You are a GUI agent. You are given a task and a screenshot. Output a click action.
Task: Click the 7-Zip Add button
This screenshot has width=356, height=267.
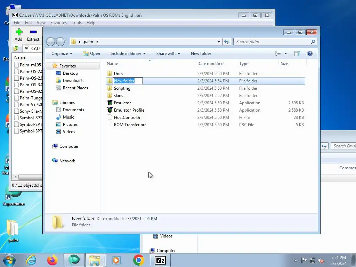18,35
